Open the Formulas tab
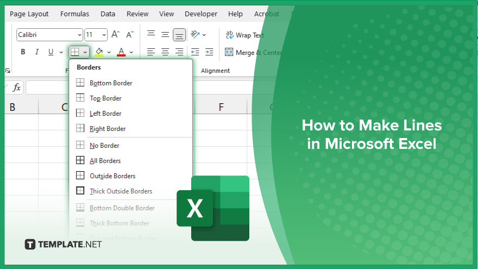This screenshot has height=269, width=478. tap(75, 14)
